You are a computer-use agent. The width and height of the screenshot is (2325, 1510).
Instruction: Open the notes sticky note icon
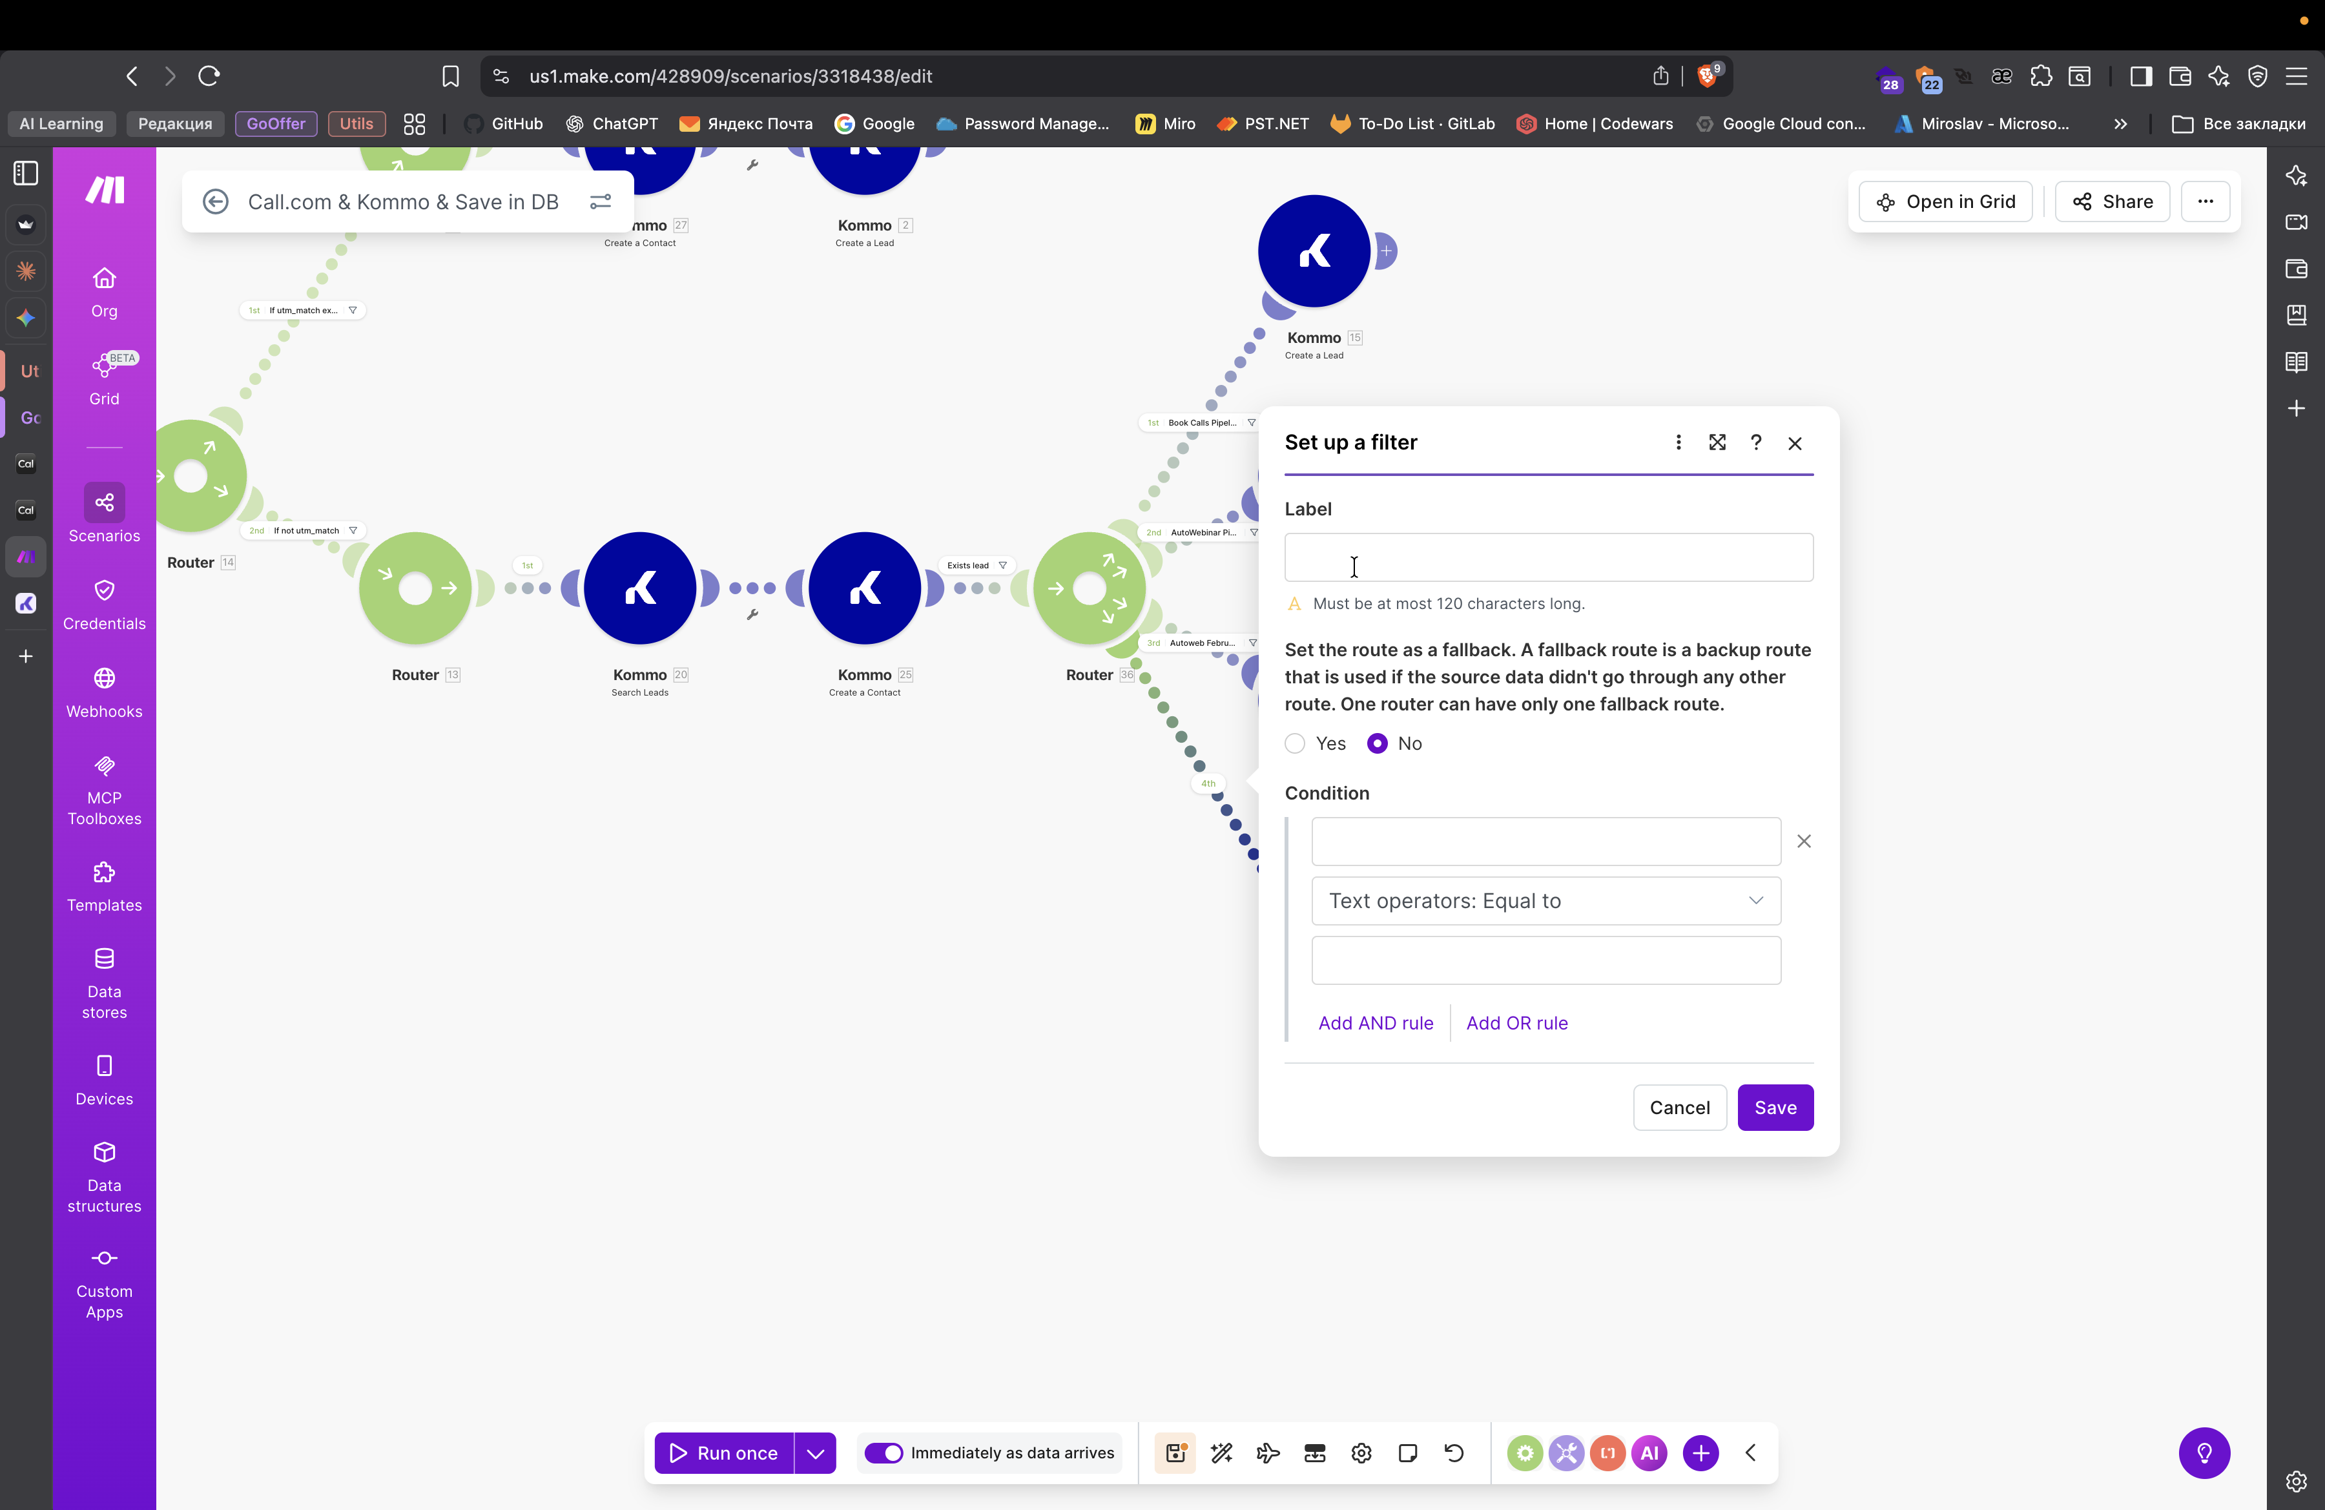[1408, 1453]
